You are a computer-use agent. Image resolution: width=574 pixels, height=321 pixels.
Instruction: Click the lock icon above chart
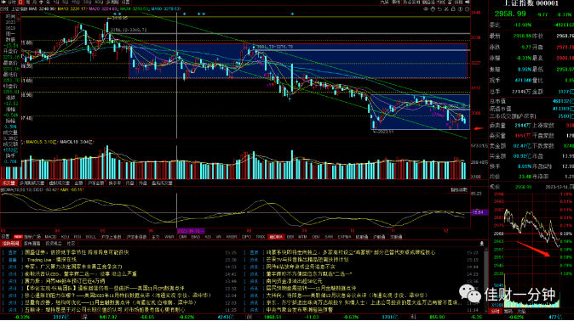[453, 8]
